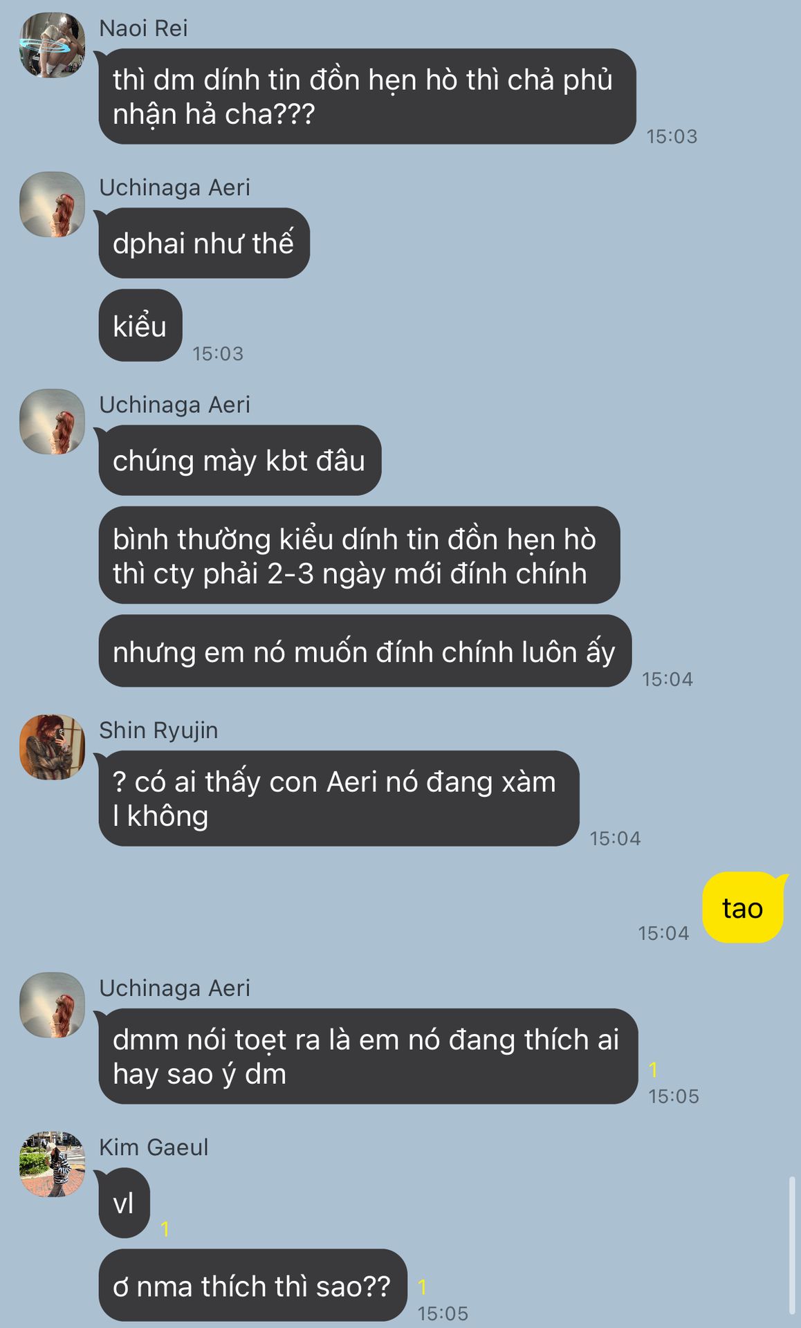Select the message about 'cty phải 2-3 ngày'
The height and width of the screenshot is (1328, 801).
[x=360, y=555]
